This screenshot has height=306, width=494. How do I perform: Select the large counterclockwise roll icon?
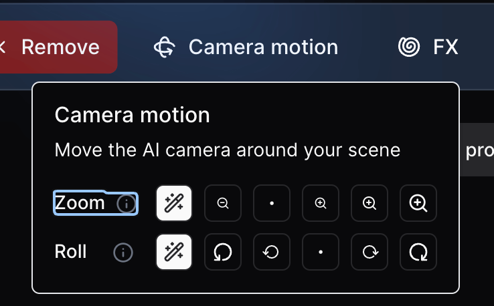click(x=223, y=253)
